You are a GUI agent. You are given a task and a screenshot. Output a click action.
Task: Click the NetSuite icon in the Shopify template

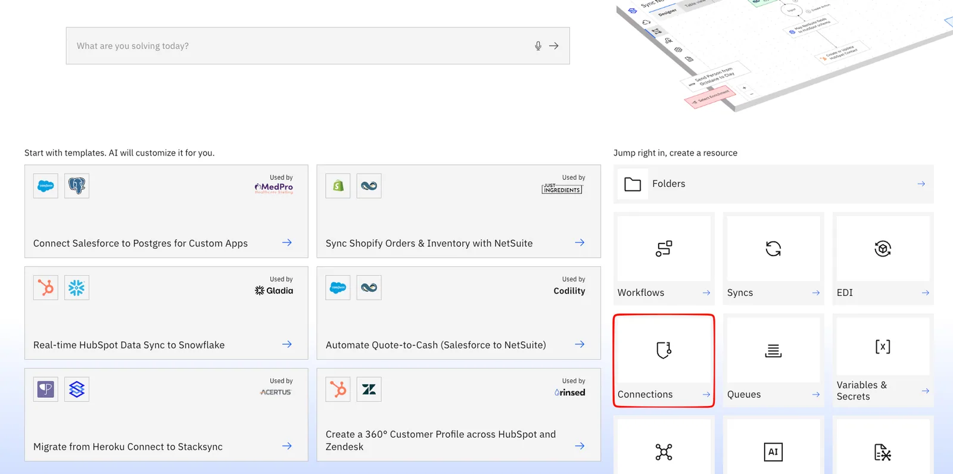(x=369, y=186)
